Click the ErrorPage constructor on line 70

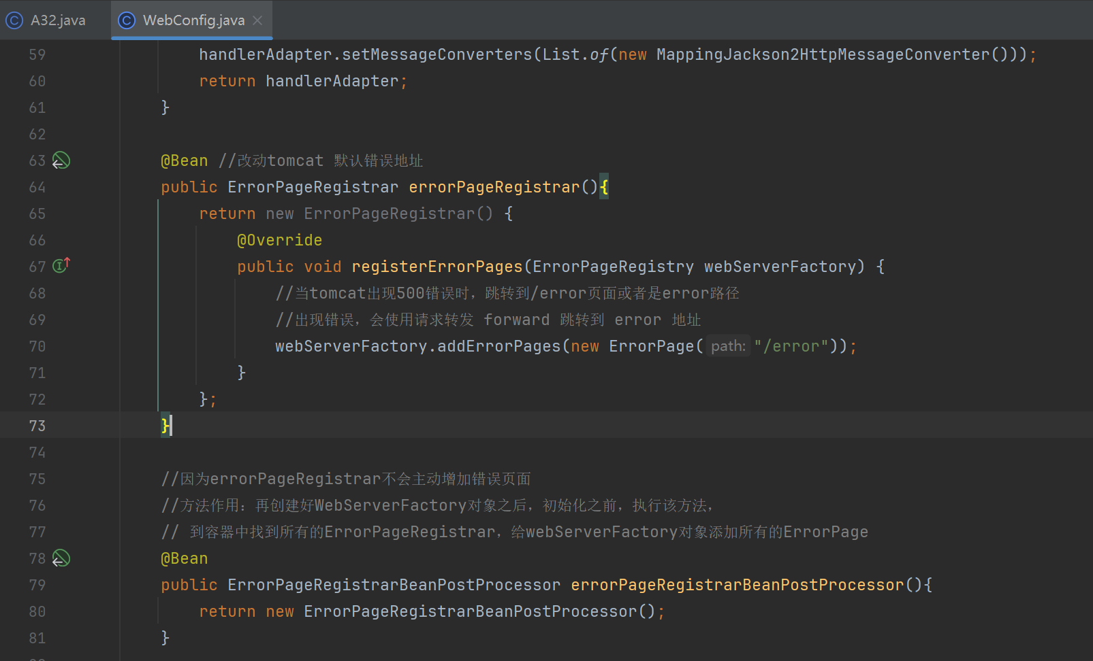tap(652, 346)
